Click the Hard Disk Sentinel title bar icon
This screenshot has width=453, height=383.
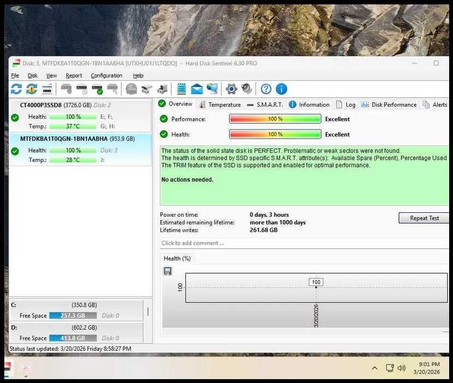16,63
